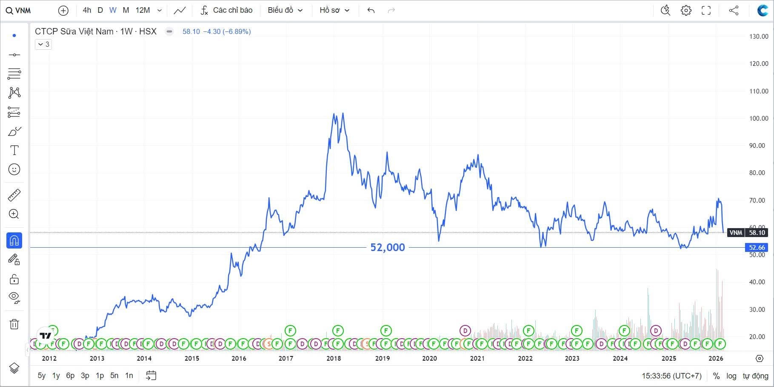Open the emoji icons tool

click(14, 169)
